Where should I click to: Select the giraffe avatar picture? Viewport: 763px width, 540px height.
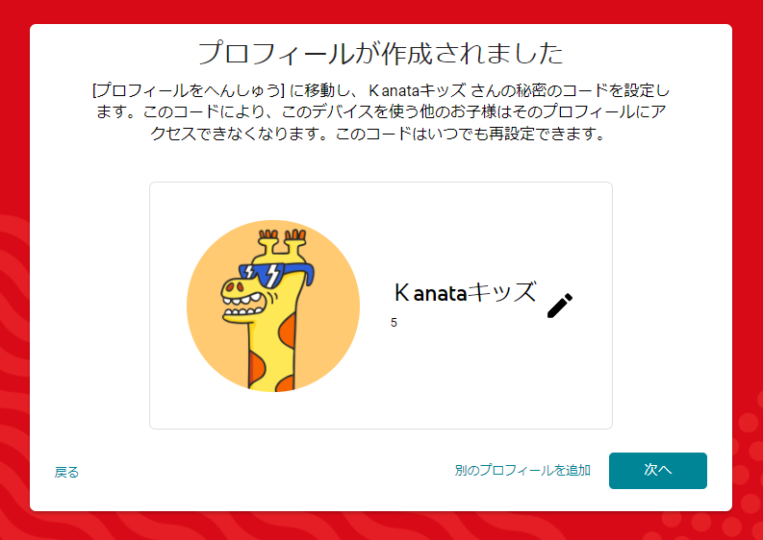point(273,306)
